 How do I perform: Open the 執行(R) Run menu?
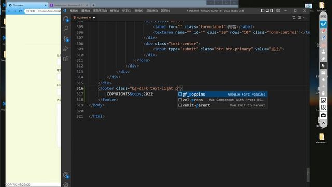click(x=139, y=11)
